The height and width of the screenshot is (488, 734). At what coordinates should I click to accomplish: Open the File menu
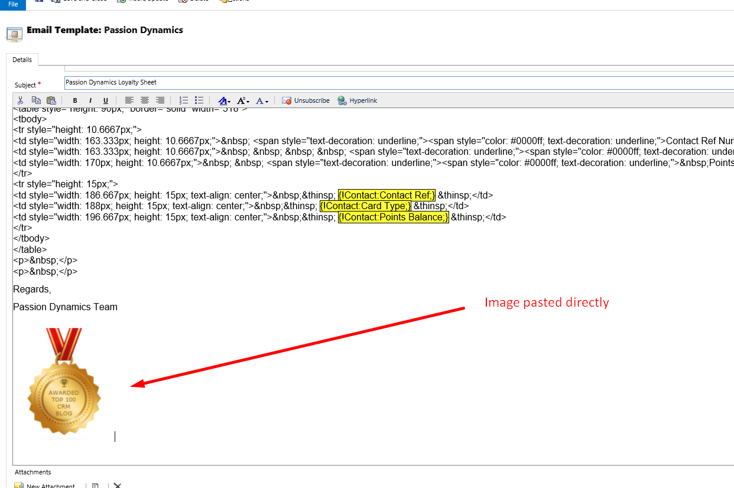click(x=13, y=4)
